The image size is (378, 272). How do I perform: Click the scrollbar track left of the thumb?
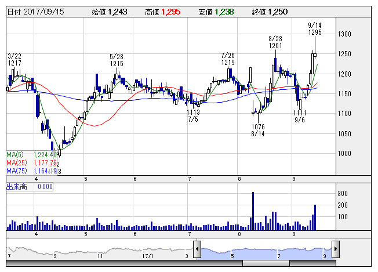[116, 263]
